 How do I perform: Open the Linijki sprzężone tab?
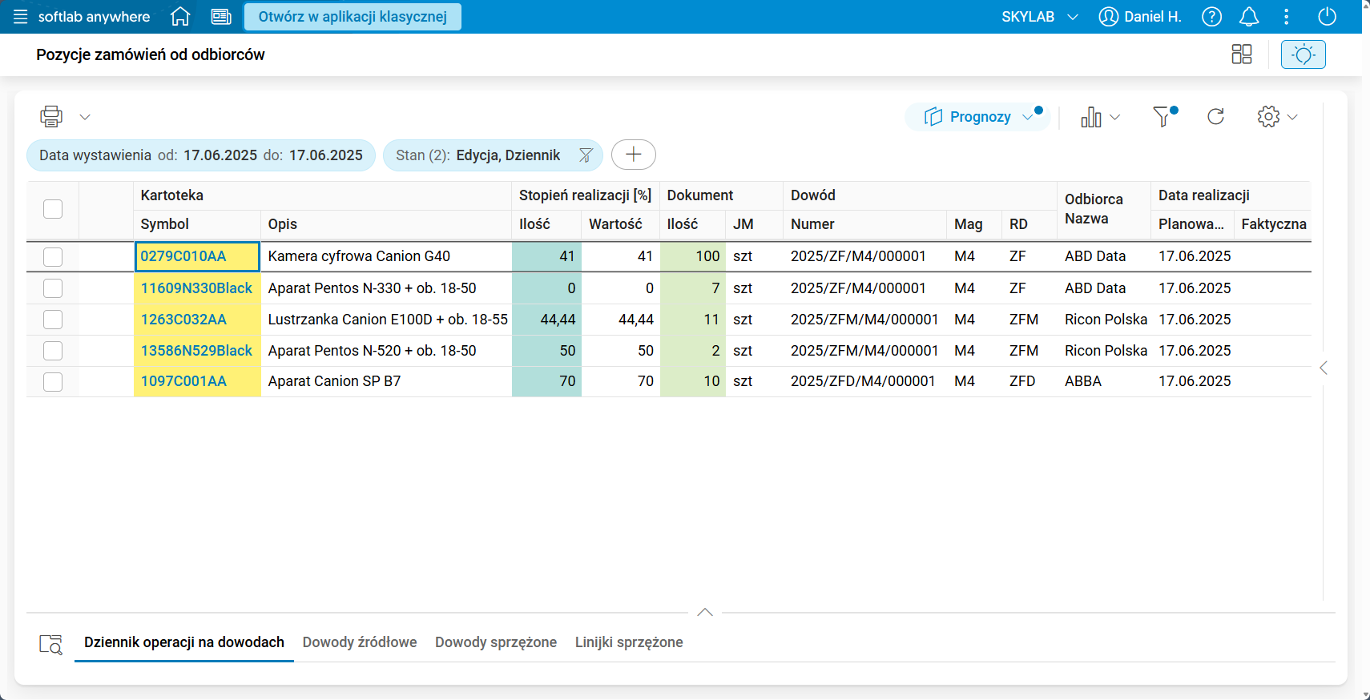[629, 642]
